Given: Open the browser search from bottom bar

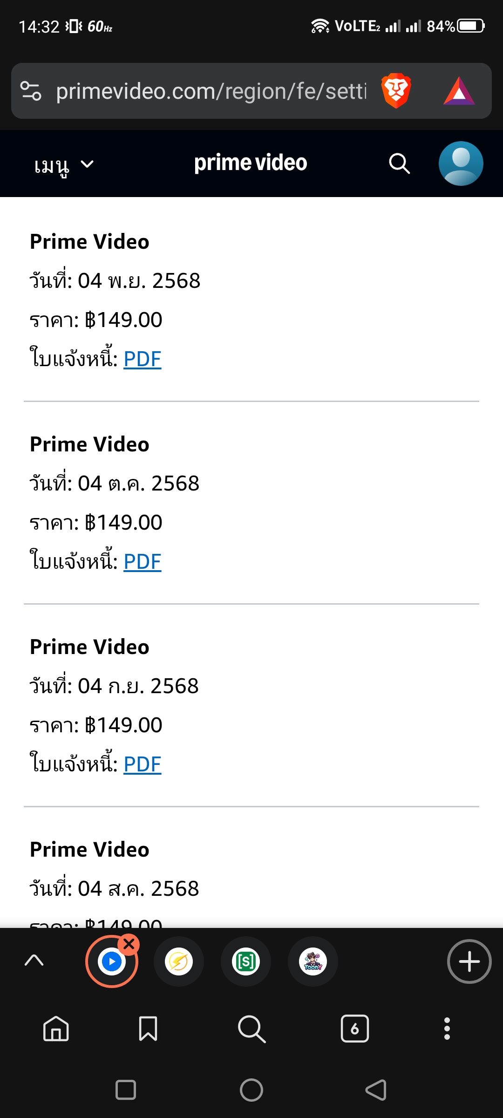Looking at the screenshot, I should [251, 1029].
